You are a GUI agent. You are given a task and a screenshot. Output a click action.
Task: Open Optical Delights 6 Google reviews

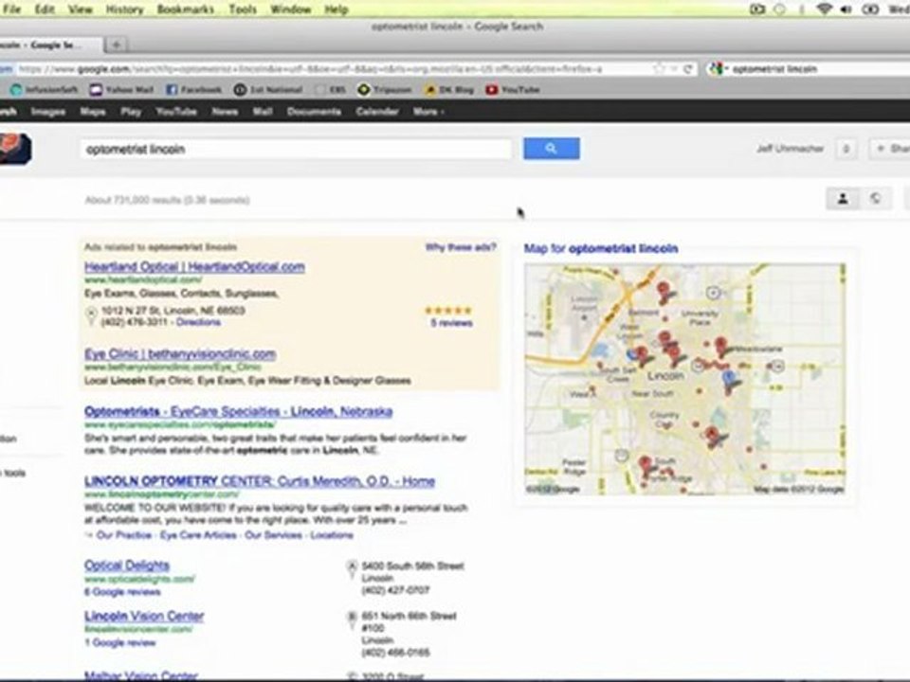coord(122,592)
